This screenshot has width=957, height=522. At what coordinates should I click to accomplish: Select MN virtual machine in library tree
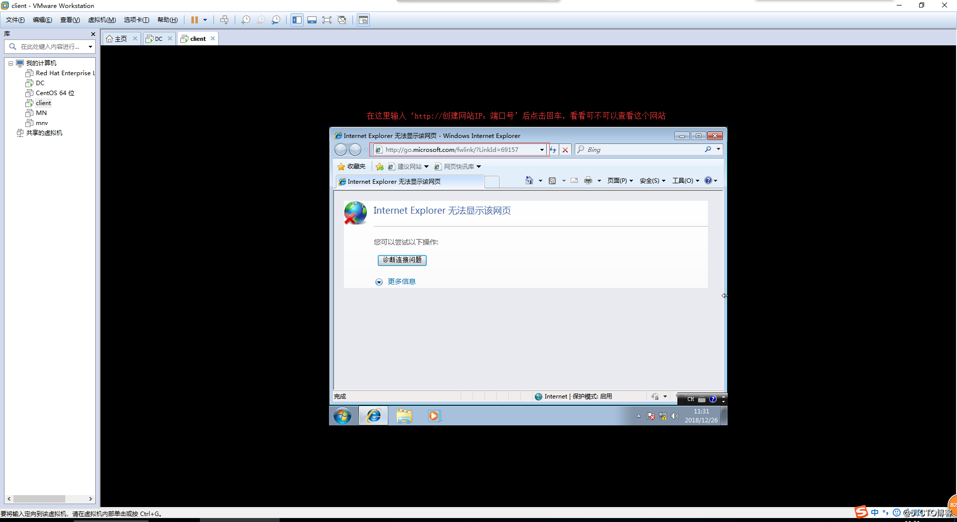click(36, 113)
